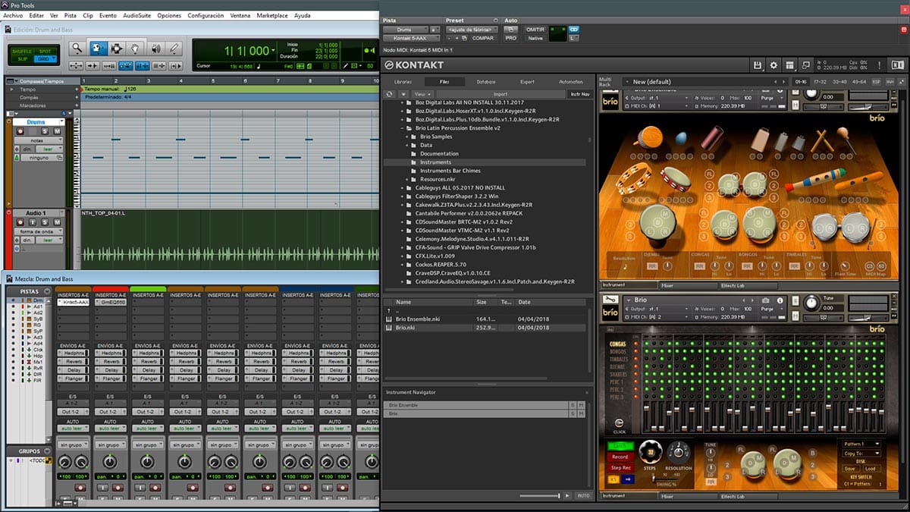
Task: Open Kontakt workspace layout menu
Action: click(789, 66)
